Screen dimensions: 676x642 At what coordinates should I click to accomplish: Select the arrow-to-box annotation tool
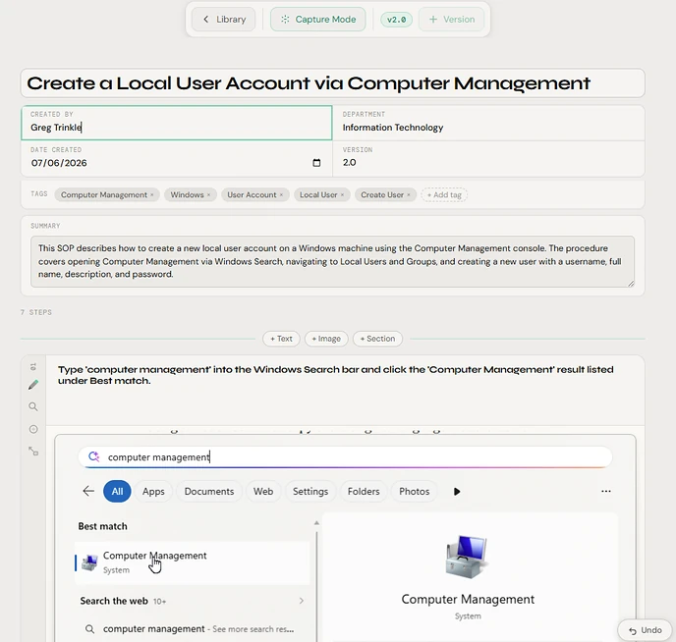click(33, 452)
